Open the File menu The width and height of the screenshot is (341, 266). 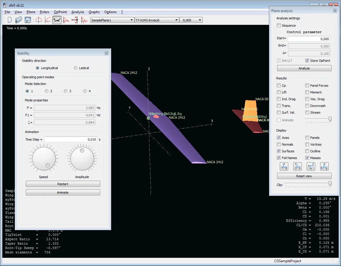(x=7, y=12)
